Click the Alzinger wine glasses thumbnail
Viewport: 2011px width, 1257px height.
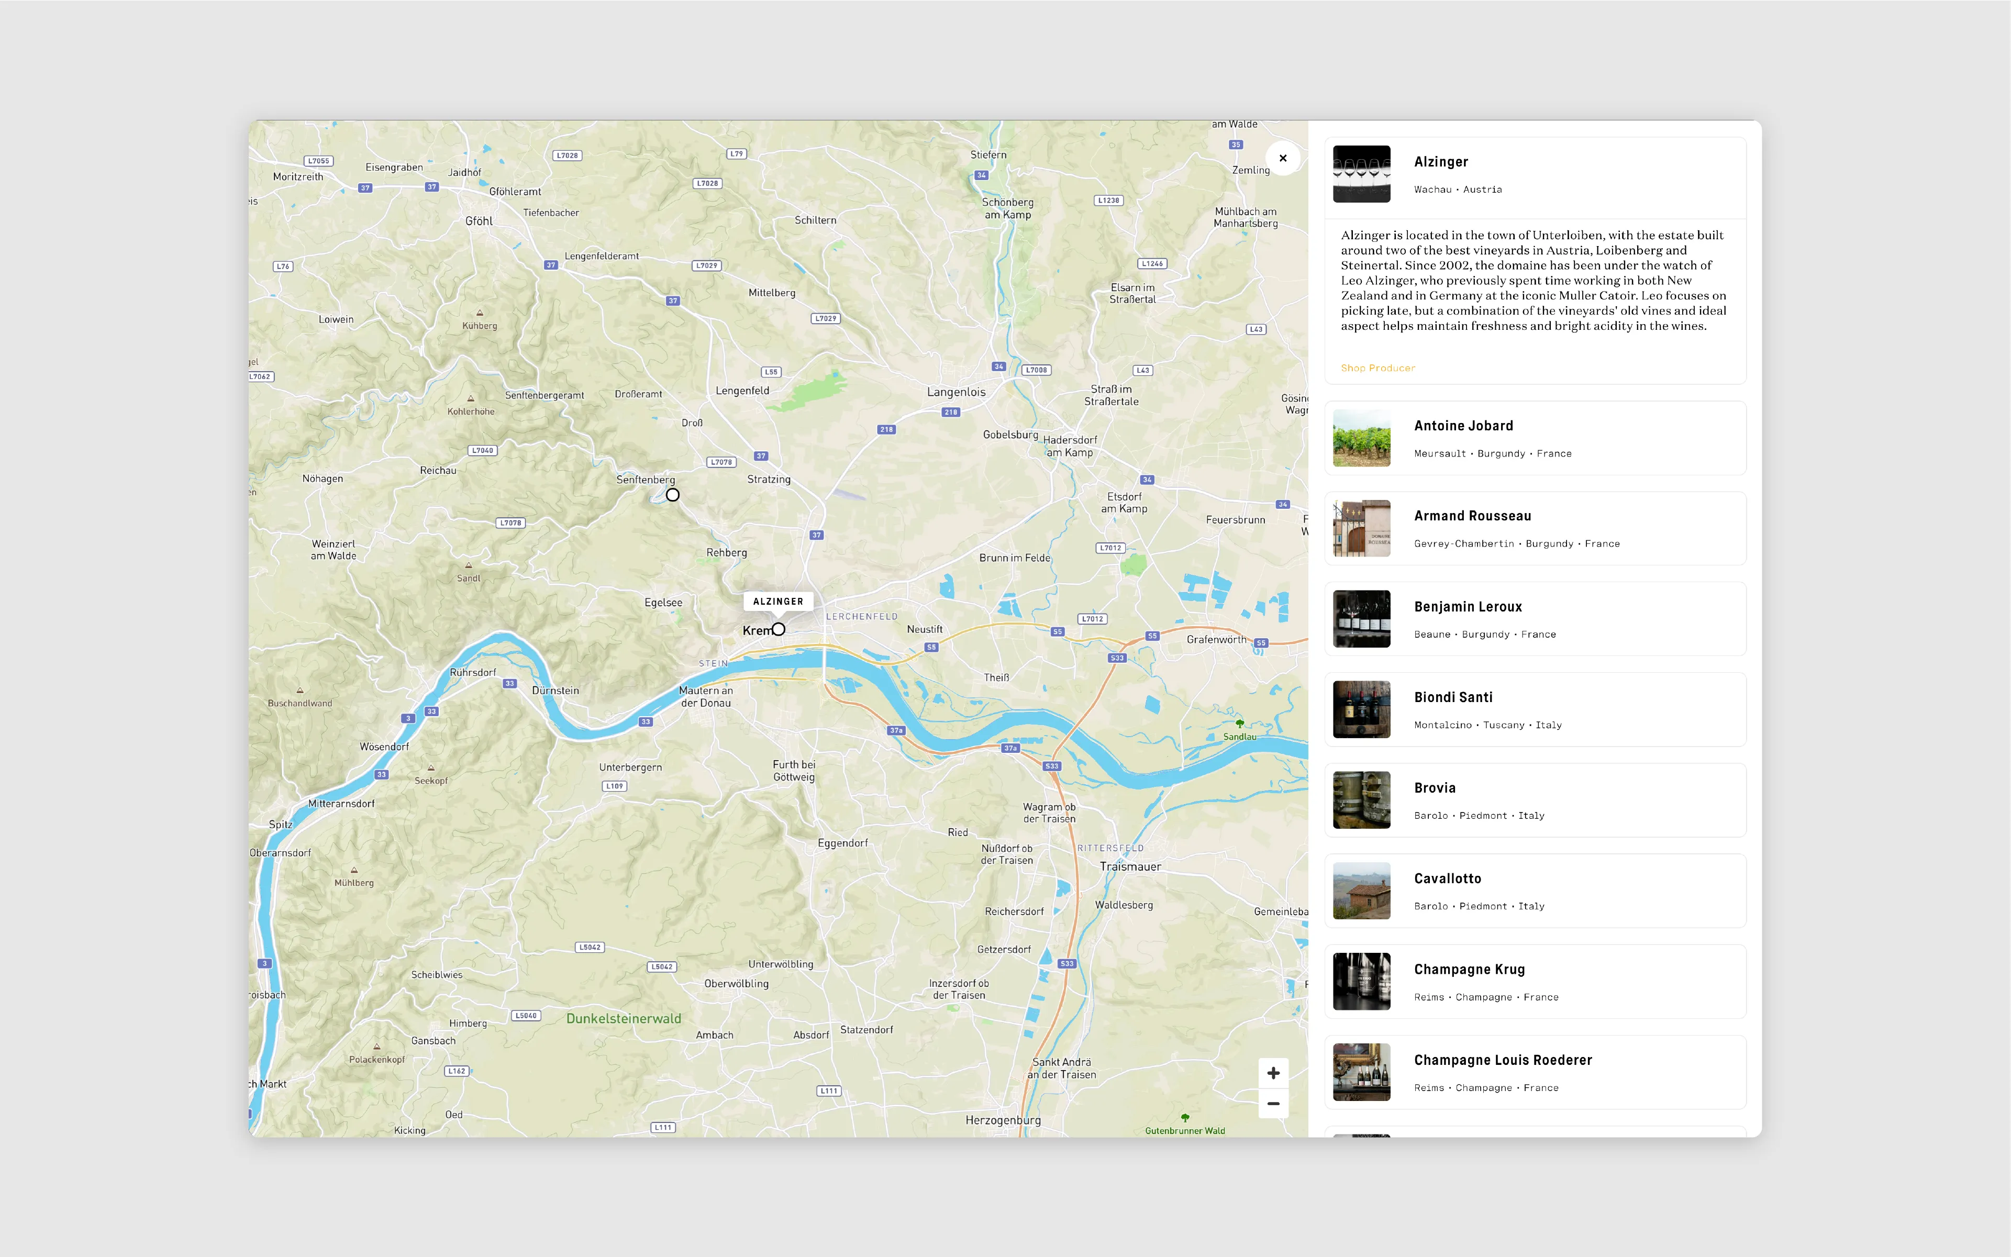tap(1361, 174)
